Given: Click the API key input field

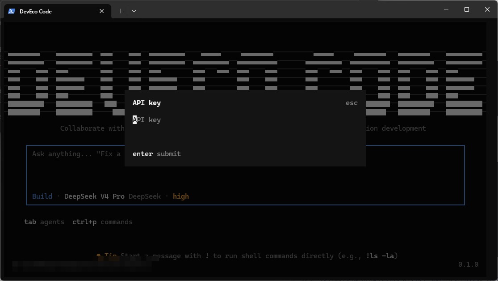Looking at the screenshot, I should 245,120.
